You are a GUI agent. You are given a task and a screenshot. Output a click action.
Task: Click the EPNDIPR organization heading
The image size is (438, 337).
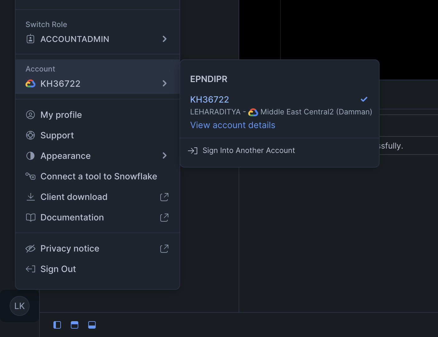pos(209,79)
